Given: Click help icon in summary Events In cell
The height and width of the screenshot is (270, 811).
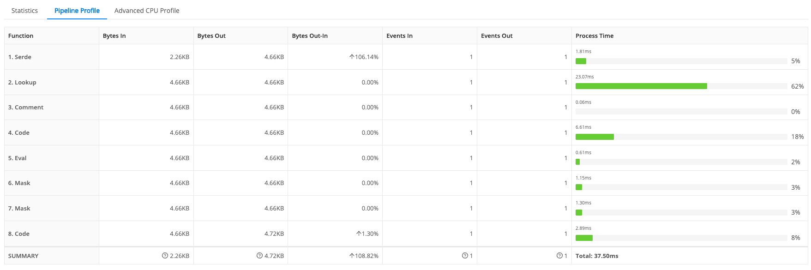Looking at the screenshot, I should click(465, 256).
